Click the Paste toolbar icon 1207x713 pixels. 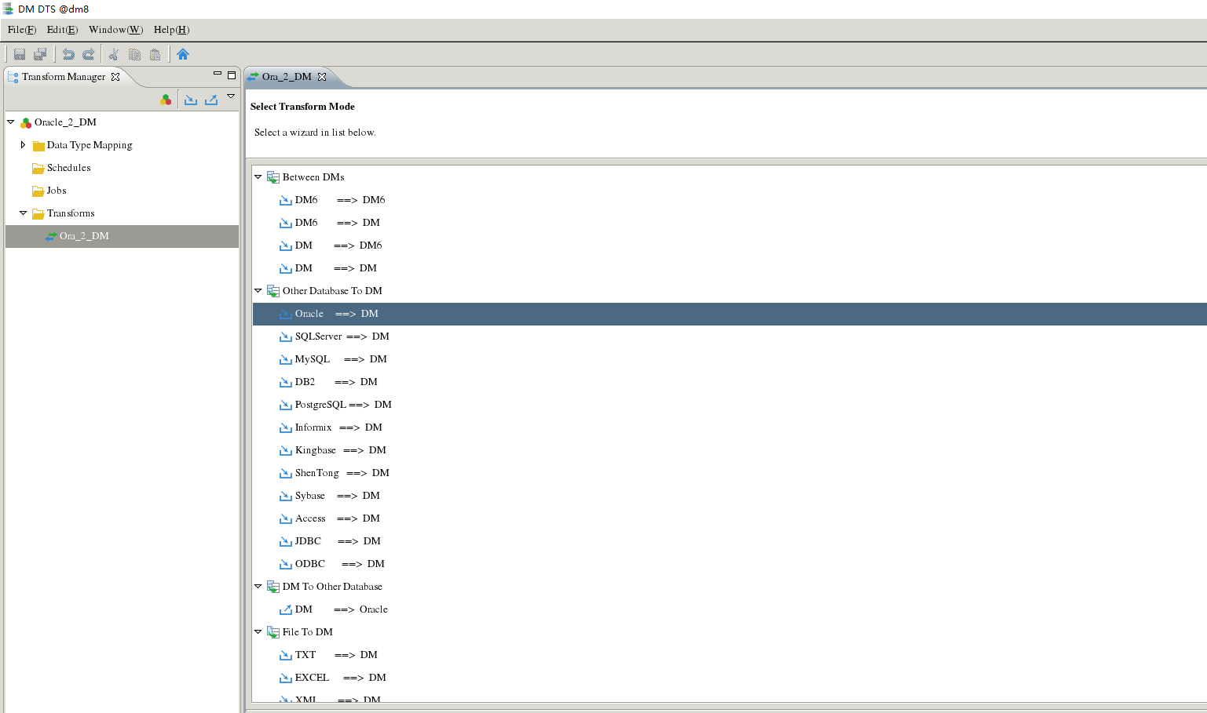155,54
